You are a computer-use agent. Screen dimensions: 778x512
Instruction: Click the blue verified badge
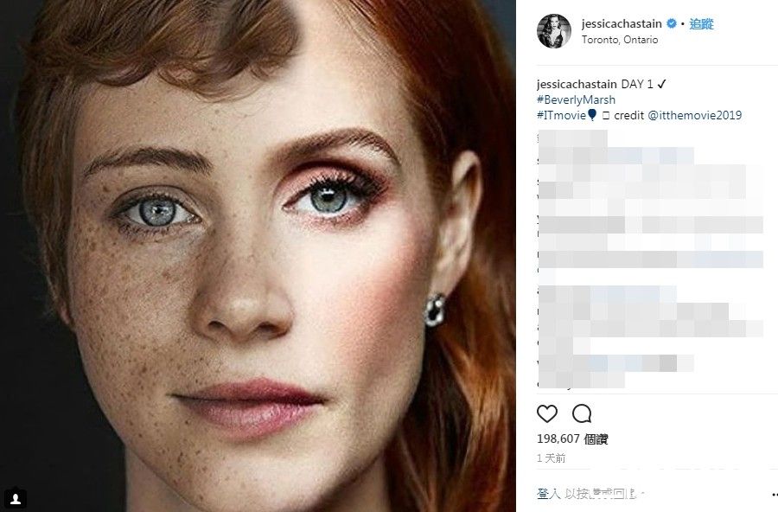click(x=670, y=25)
